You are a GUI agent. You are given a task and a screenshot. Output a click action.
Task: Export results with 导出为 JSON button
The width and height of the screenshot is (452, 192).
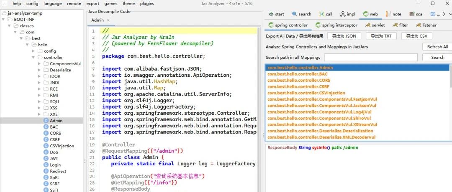(x=344, y=36)
